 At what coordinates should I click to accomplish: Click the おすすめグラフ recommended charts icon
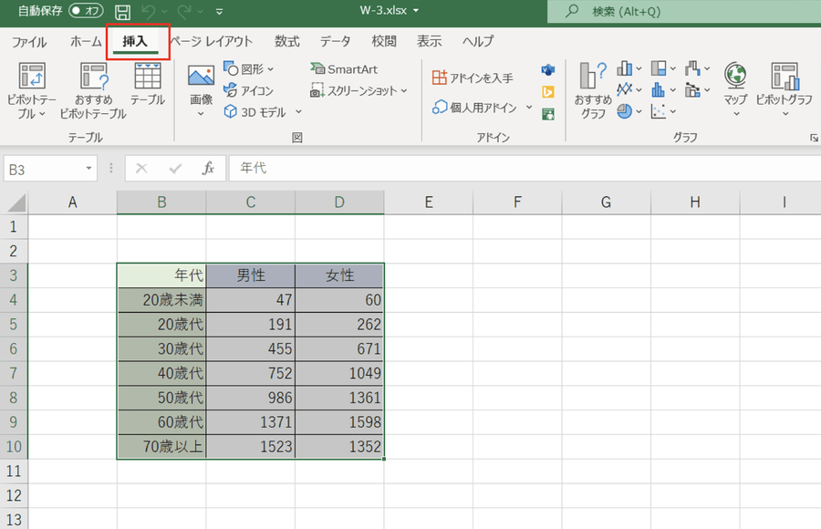[x=594, y=90]
